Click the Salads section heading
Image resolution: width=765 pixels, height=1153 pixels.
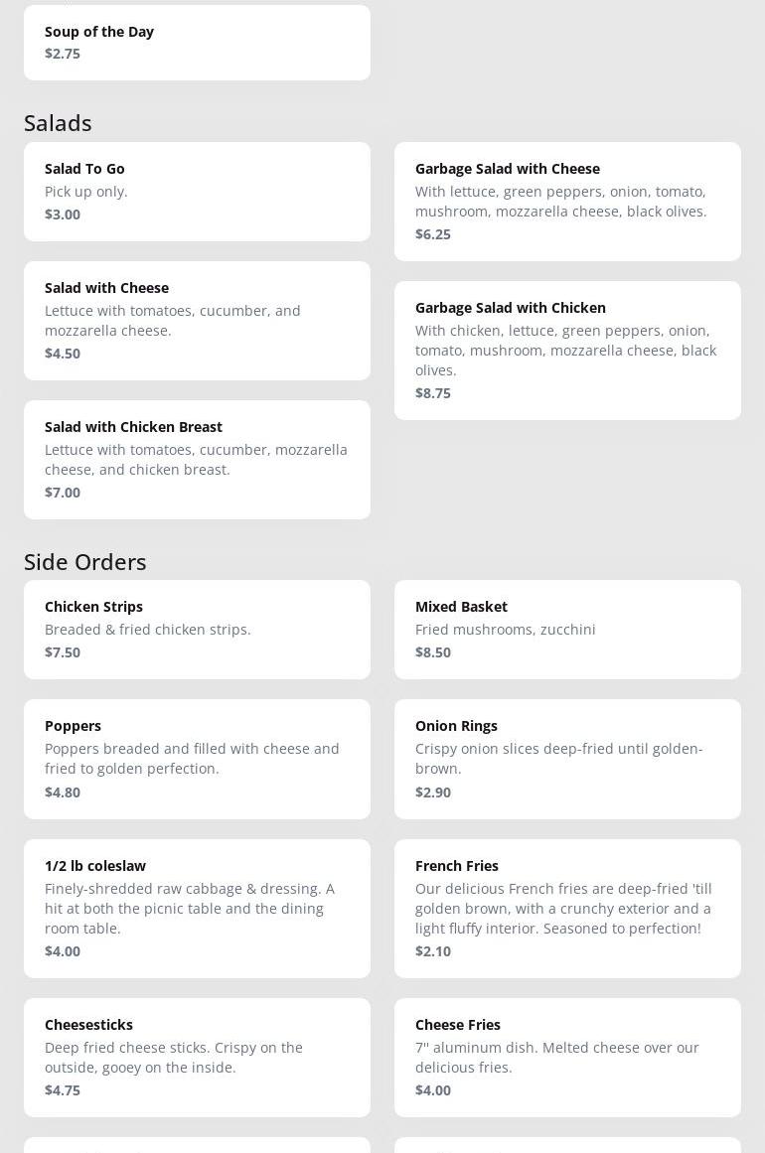pos(58,123)
